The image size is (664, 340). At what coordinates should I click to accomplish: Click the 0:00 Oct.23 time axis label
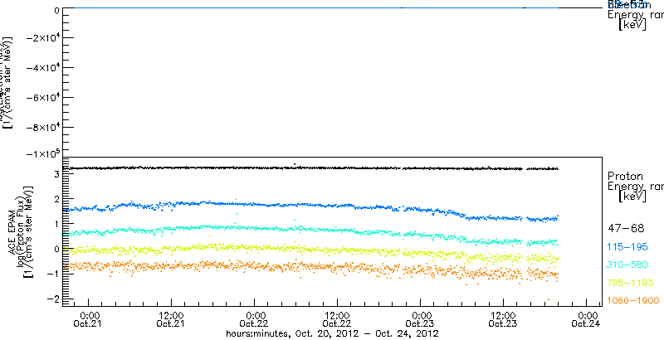(x=421, y=320)
